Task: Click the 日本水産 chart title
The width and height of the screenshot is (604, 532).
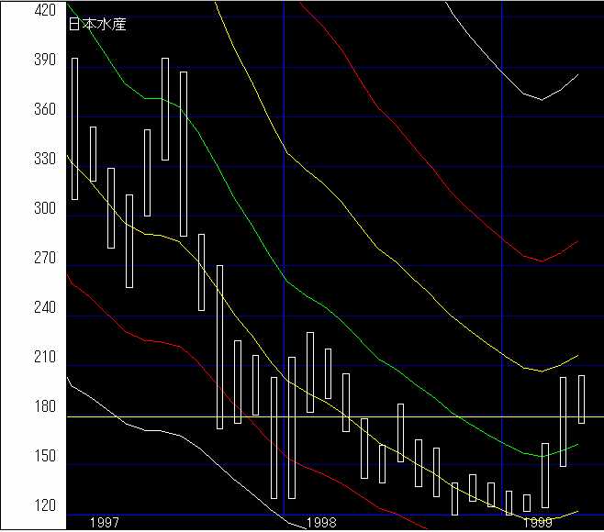Action: point(97,25)
